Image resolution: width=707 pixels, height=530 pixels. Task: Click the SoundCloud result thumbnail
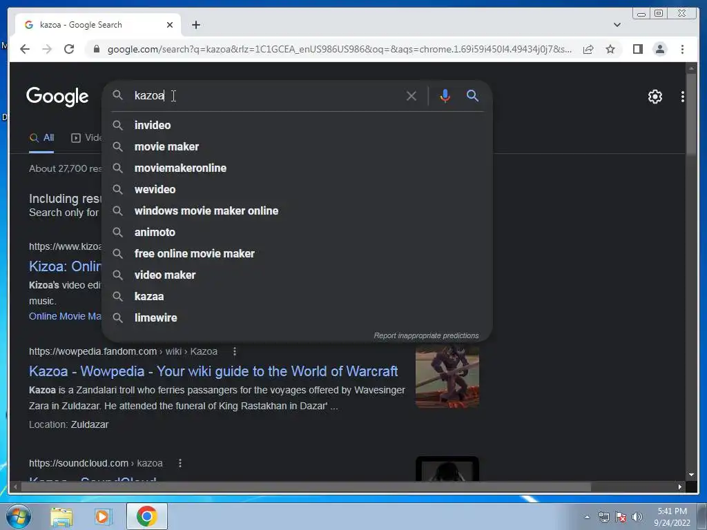[447, 469]
